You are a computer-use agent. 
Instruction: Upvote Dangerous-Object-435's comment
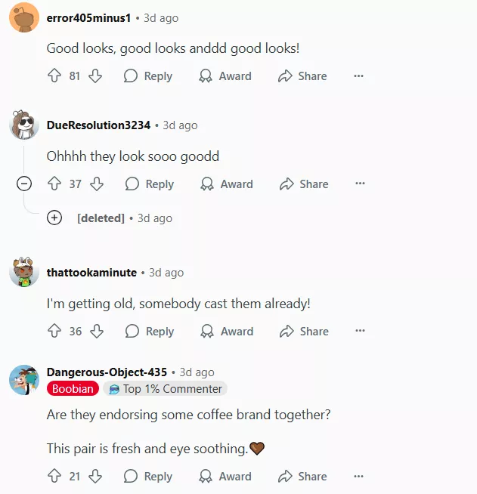(x=54, y=476)
